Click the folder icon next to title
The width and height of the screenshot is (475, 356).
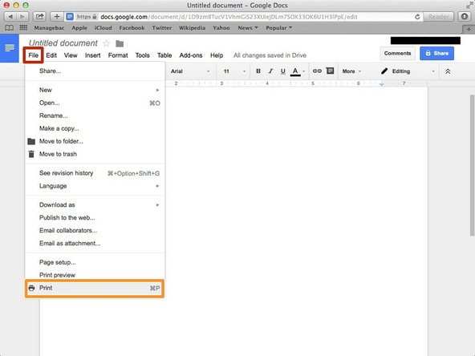point(120,43)
